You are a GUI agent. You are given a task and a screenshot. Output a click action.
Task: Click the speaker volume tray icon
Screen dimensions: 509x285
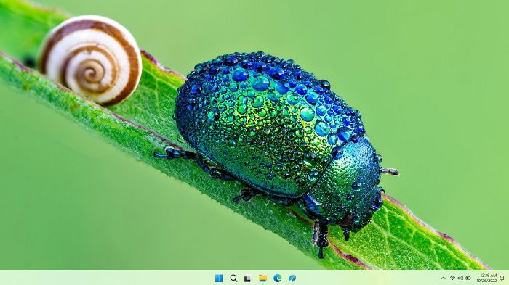click(x=460, y=278)
